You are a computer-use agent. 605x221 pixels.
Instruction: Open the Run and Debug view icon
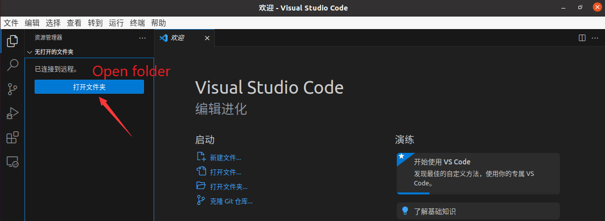coord(12,114)
